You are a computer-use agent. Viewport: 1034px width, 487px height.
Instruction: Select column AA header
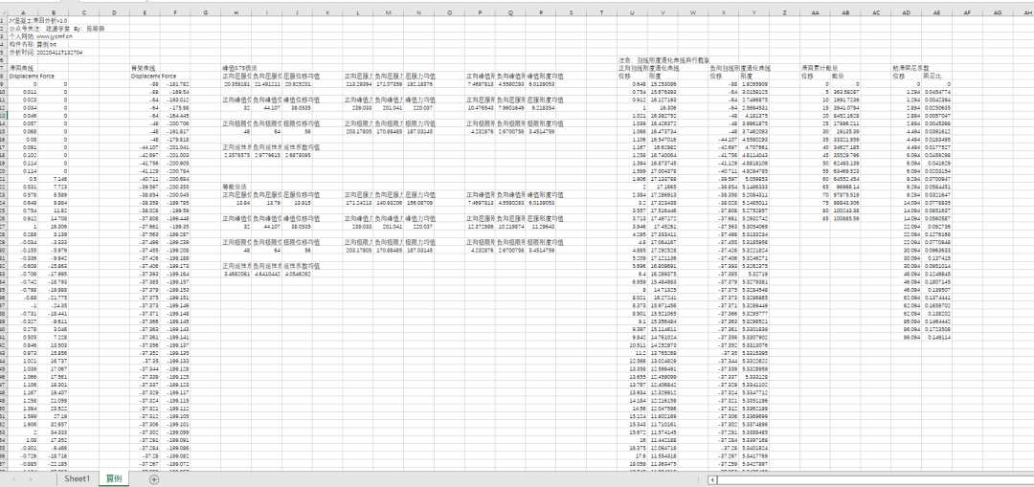coord(816,12)
